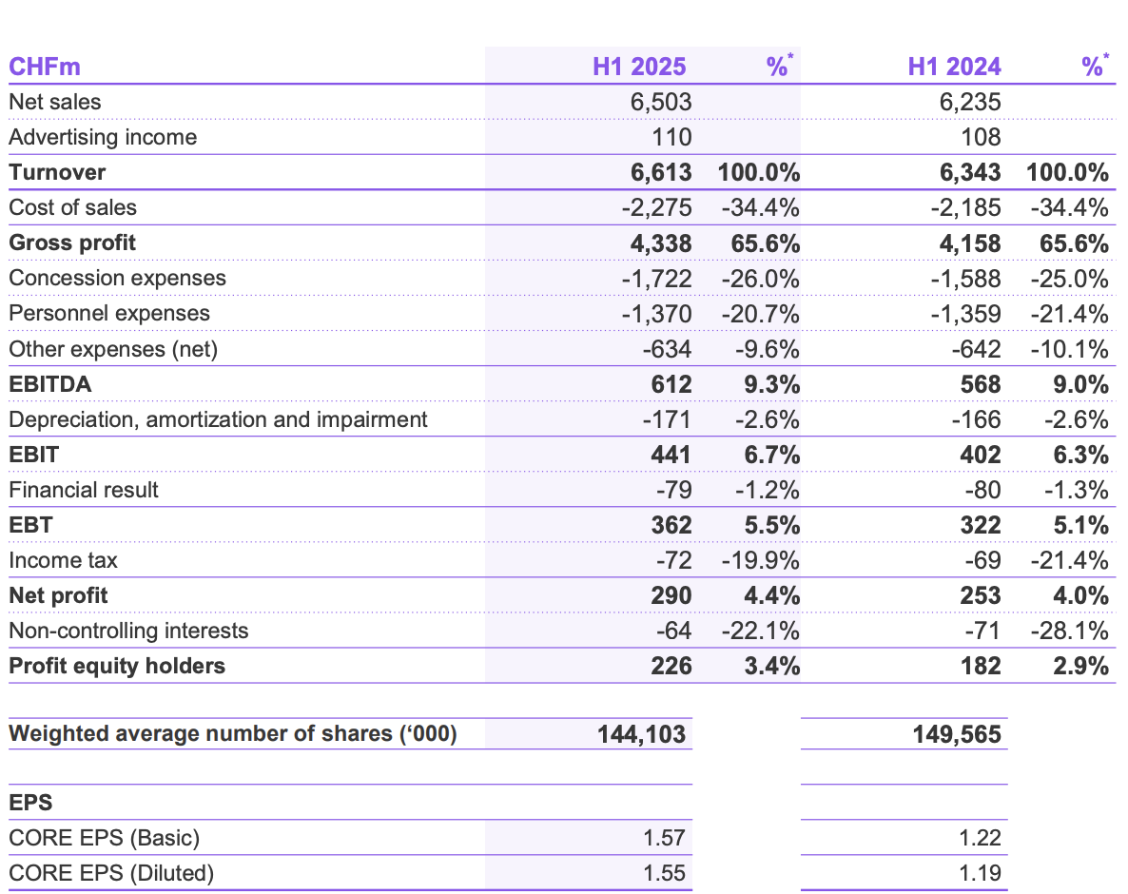1128x894 pixels.
Task: Select Financial result value -80
Action: point(982,490)
